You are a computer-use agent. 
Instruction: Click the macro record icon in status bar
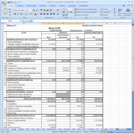pyautogui.click(x=8, y=132)
